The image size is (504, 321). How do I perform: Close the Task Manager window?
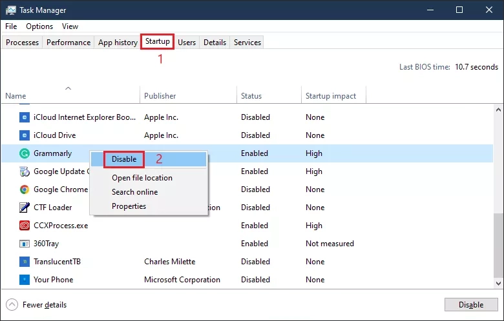pos(489,10)
